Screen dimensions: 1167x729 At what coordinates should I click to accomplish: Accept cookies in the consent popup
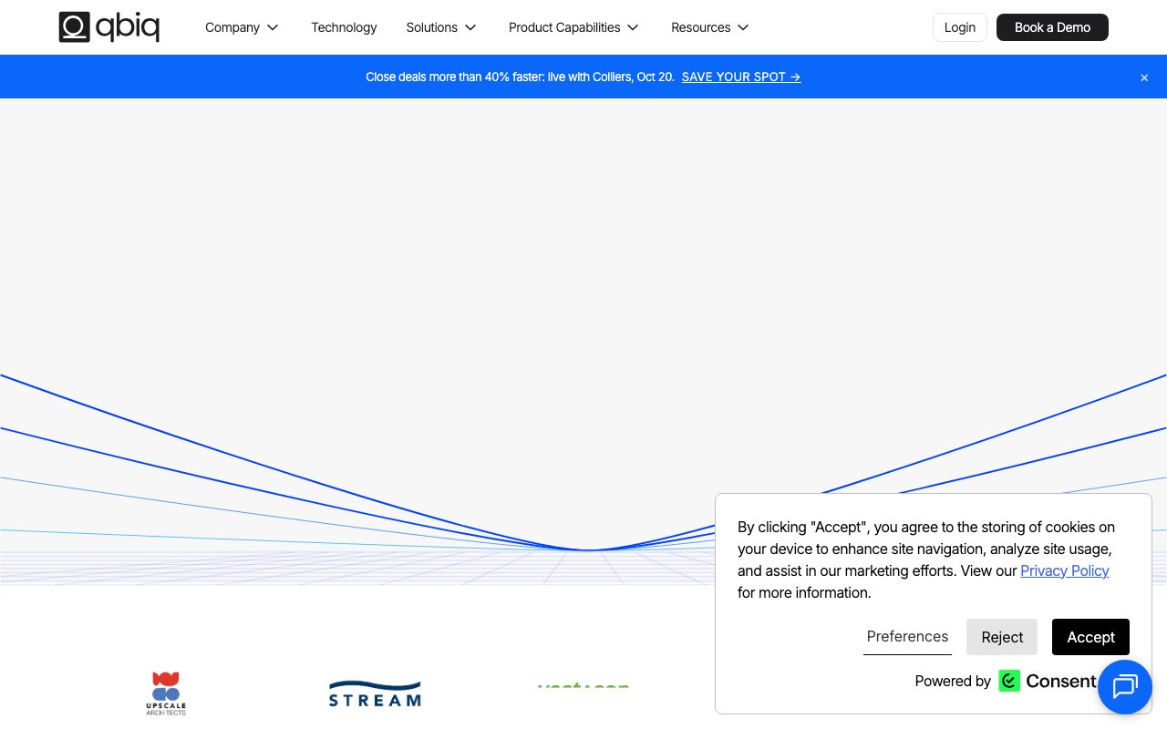(x=1090, y=637)
